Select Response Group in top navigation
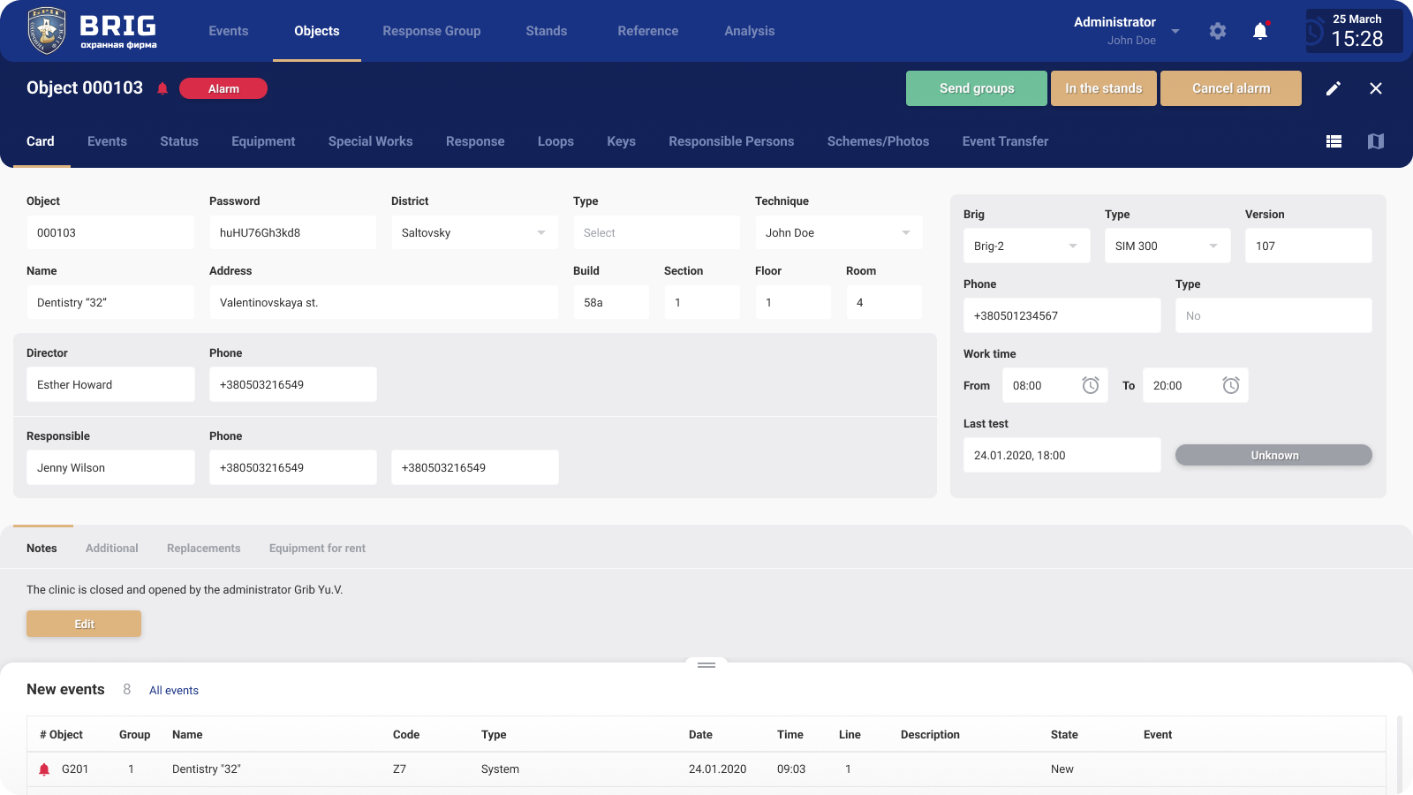The height and width of the screenshot is (795, 1413). 431,31
